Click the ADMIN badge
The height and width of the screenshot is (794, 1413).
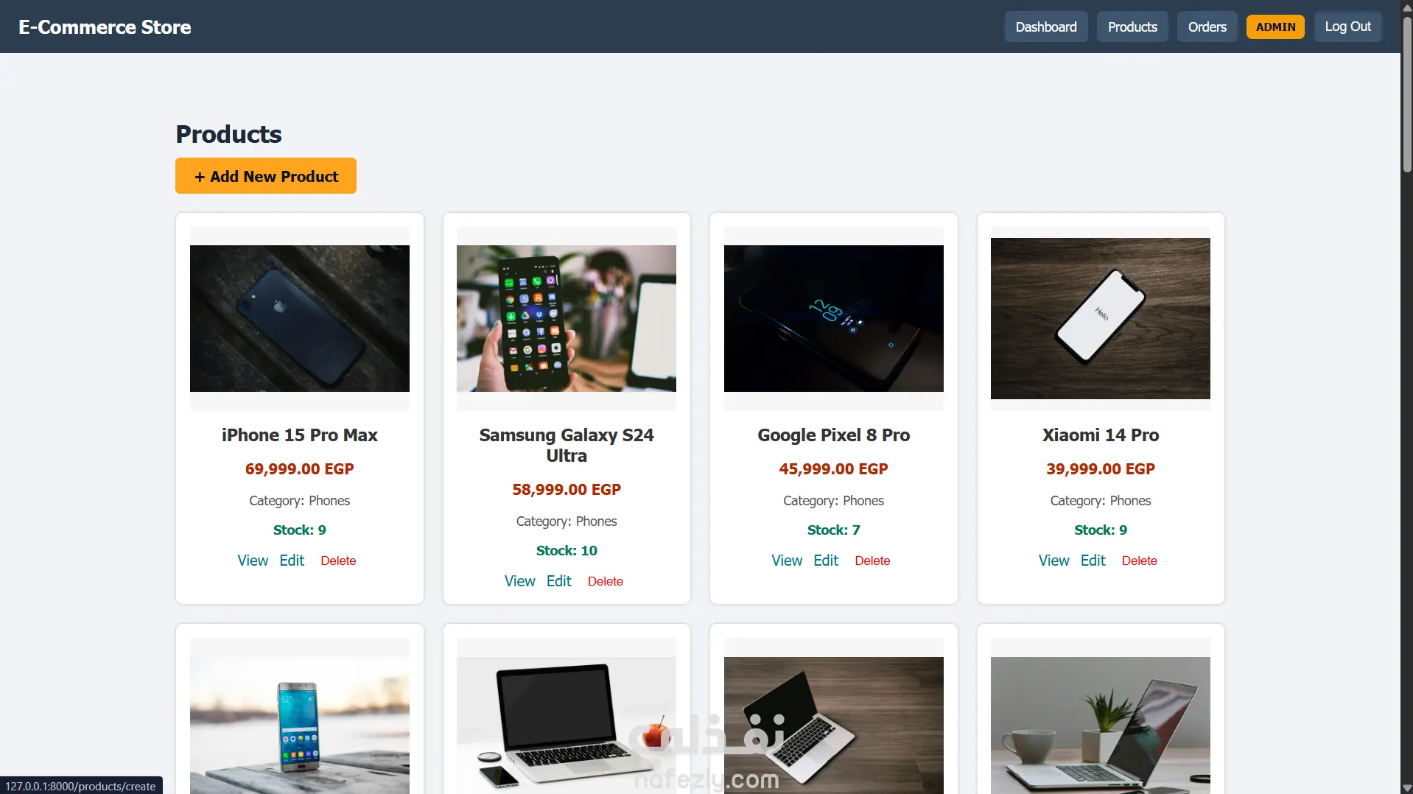(1275, 27)
